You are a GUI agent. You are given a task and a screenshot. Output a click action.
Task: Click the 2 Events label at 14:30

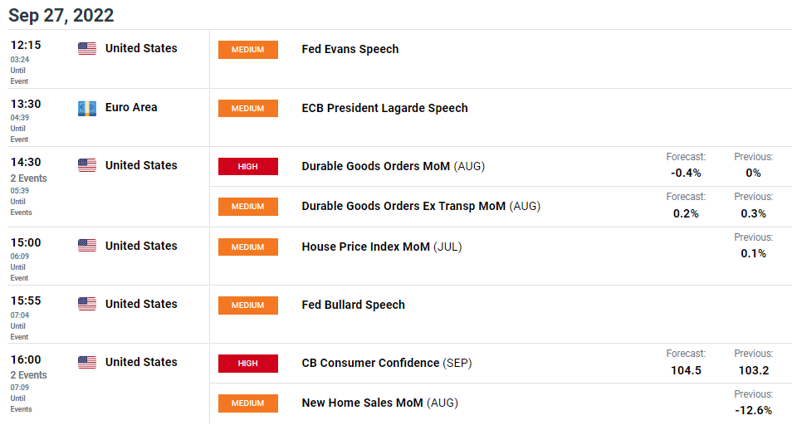(29, 178)
